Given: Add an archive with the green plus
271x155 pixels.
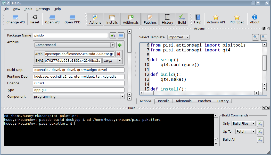Looking at the screenshot, I should 119,45.
